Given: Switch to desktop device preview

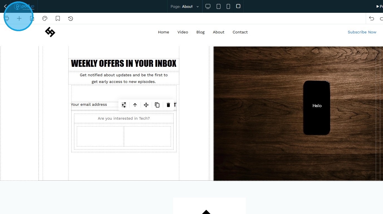Looking at the screenshot, I should pos(208,6).
